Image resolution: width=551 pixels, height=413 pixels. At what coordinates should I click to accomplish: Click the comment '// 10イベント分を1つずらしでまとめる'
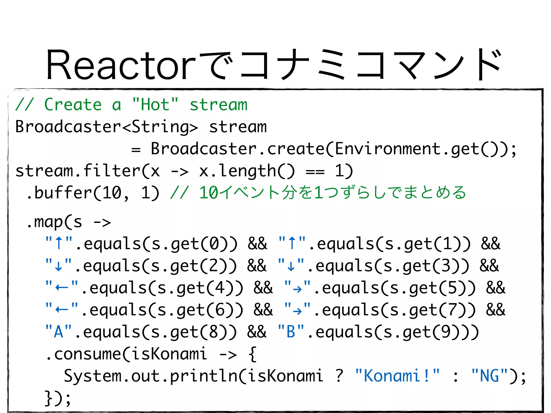pos(318,193)
